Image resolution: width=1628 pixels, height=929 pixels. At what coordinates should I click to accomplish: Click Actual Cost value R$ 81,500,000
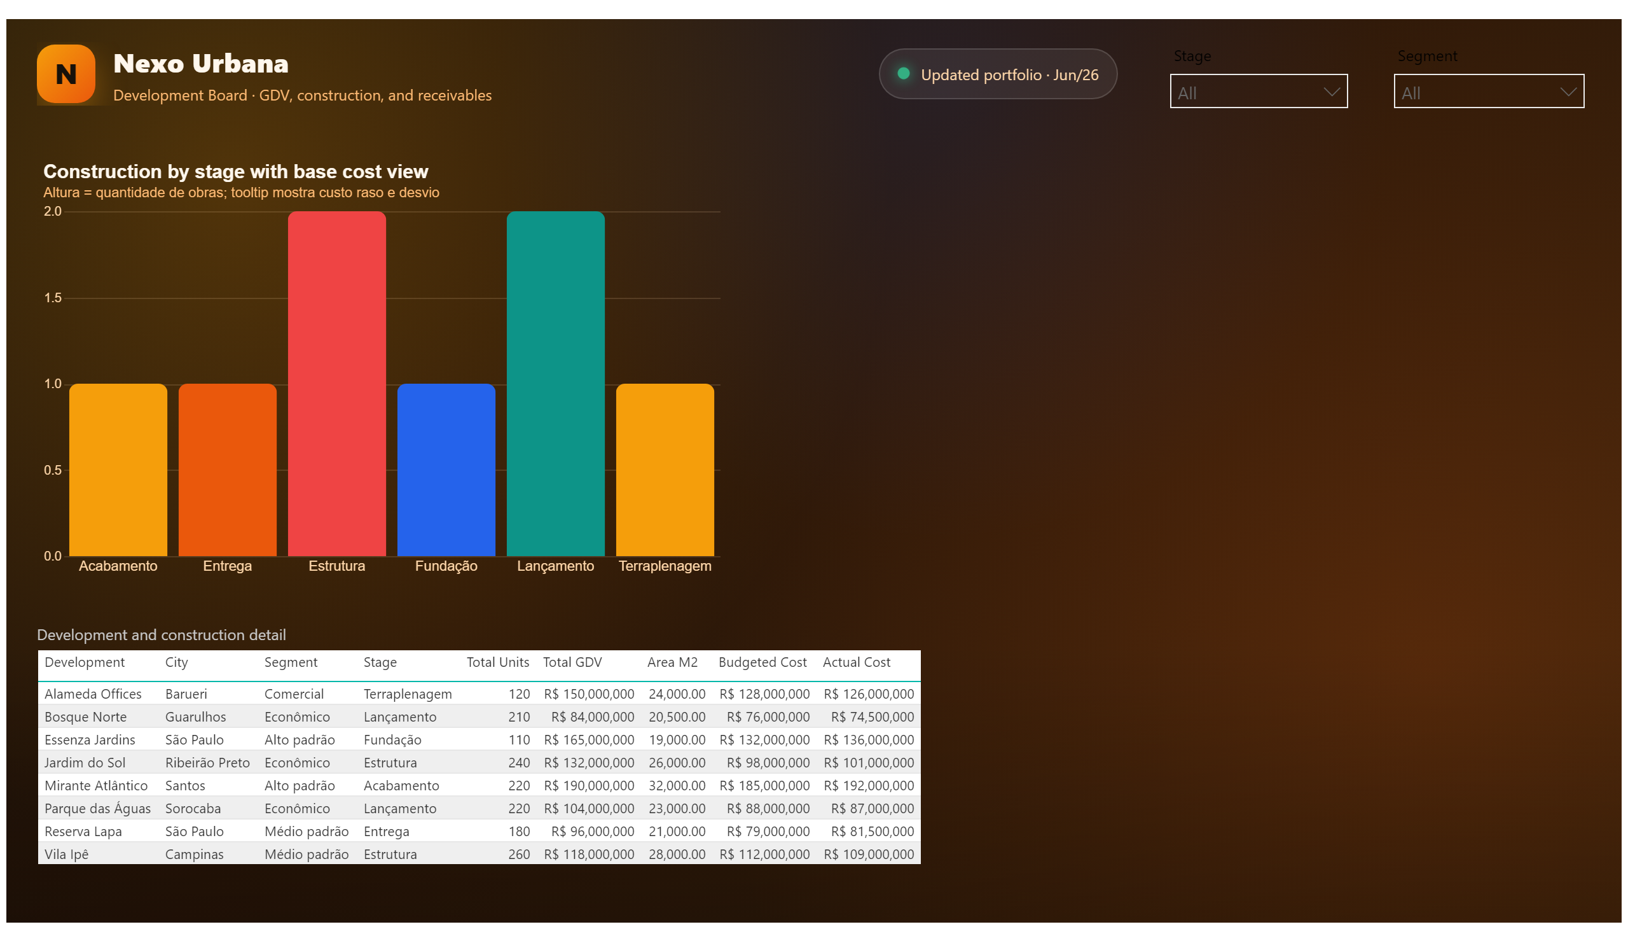click(x=872, y=832)
